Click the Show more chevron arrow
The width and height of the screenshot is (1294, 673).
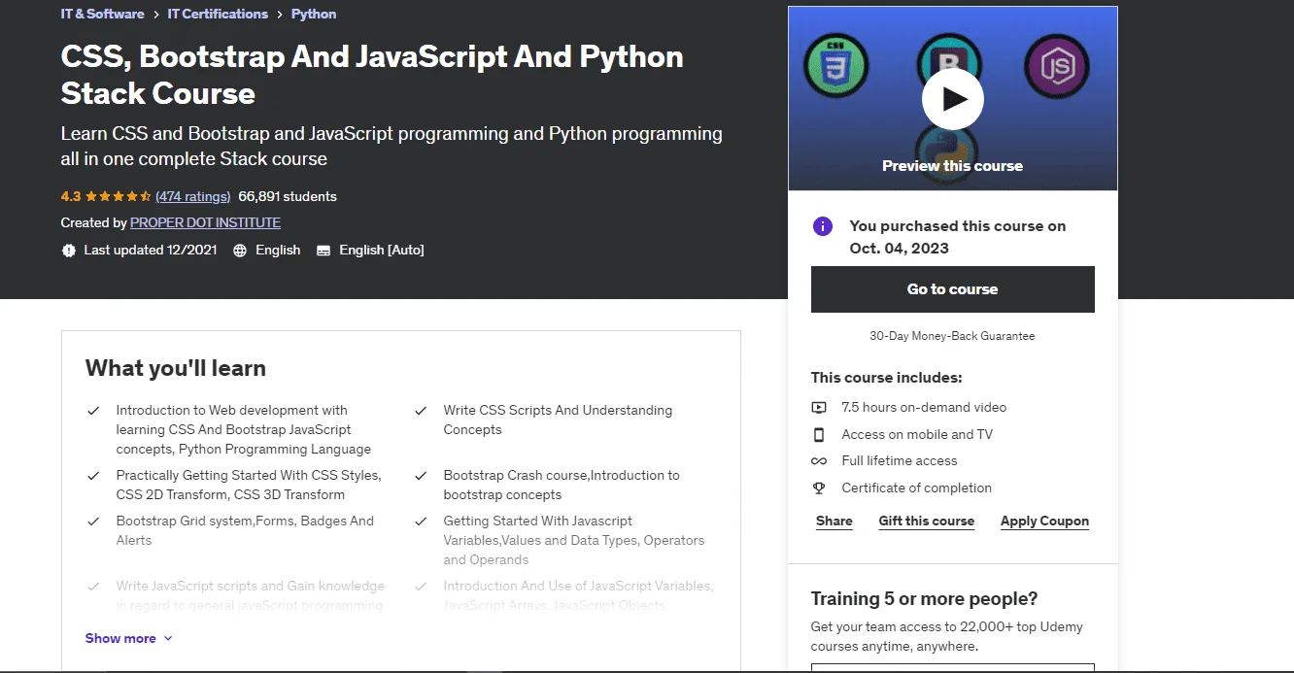(168, 639)
